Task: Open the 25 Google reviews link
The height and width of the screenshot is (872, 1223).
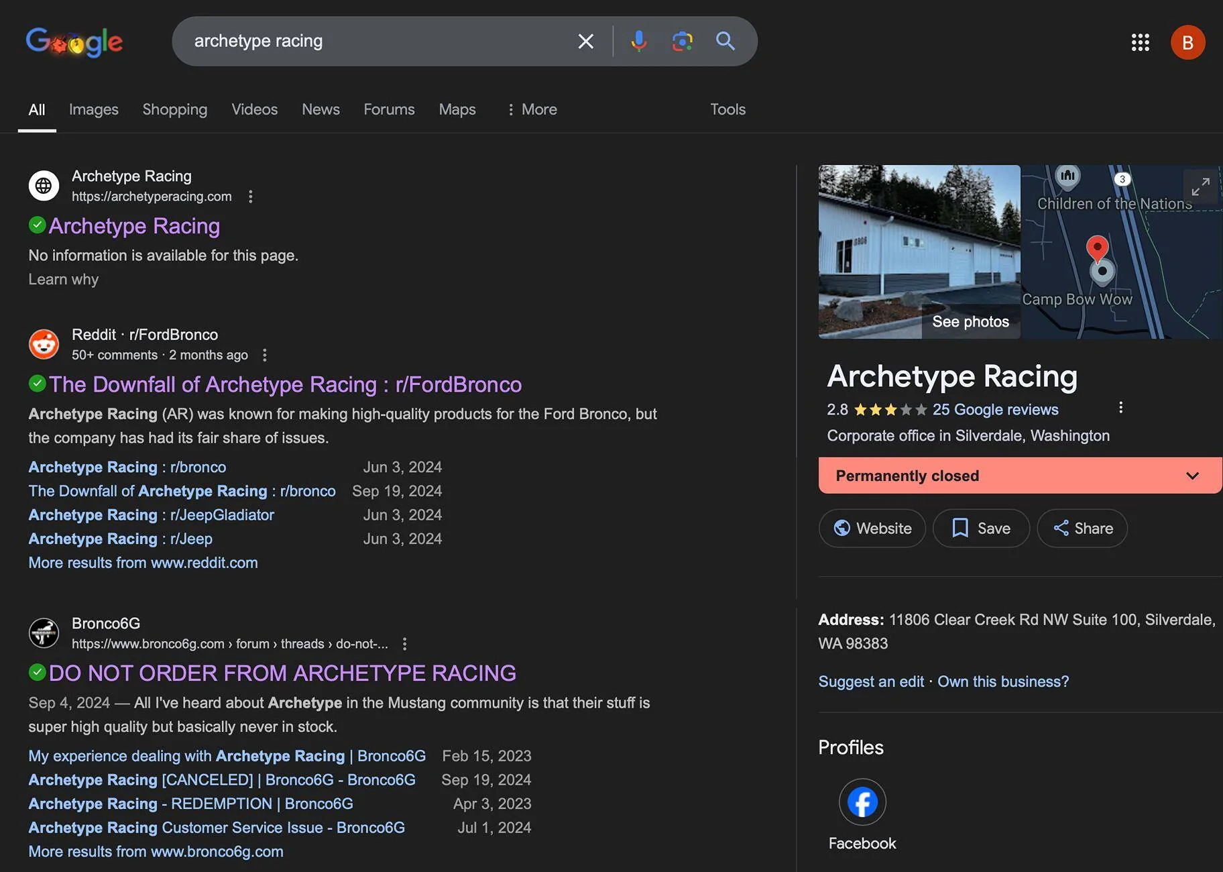Action: coord(995,409)
